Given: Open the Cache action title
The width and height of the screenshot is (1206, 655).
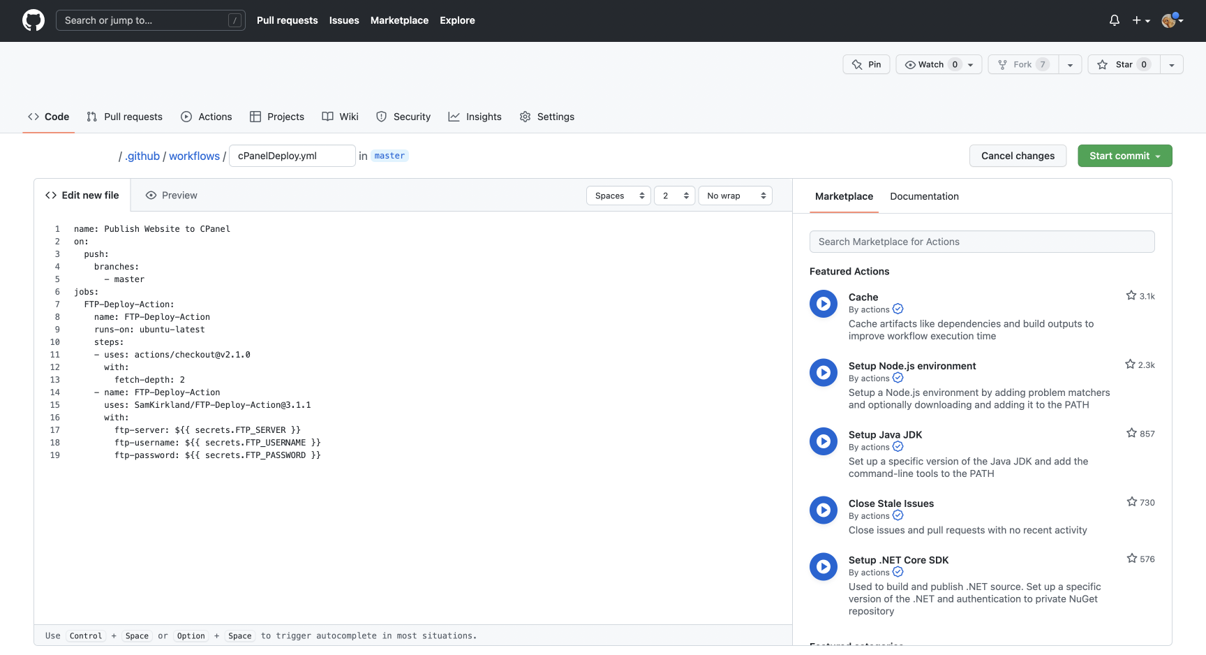Looking at the screenshot, I should pos(863,297).
